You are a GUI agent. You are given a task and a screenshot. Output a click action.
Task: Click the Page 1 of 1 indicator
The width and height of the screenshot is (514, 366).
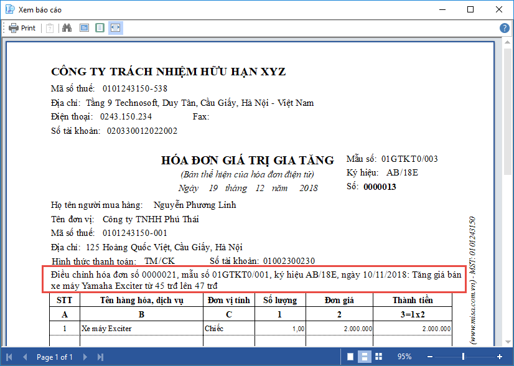pyautogui.click(x=55, y=357)
